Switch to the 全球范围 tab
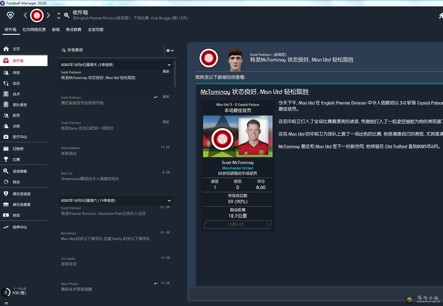The image size is (443, 306). (x=96, y=29)
